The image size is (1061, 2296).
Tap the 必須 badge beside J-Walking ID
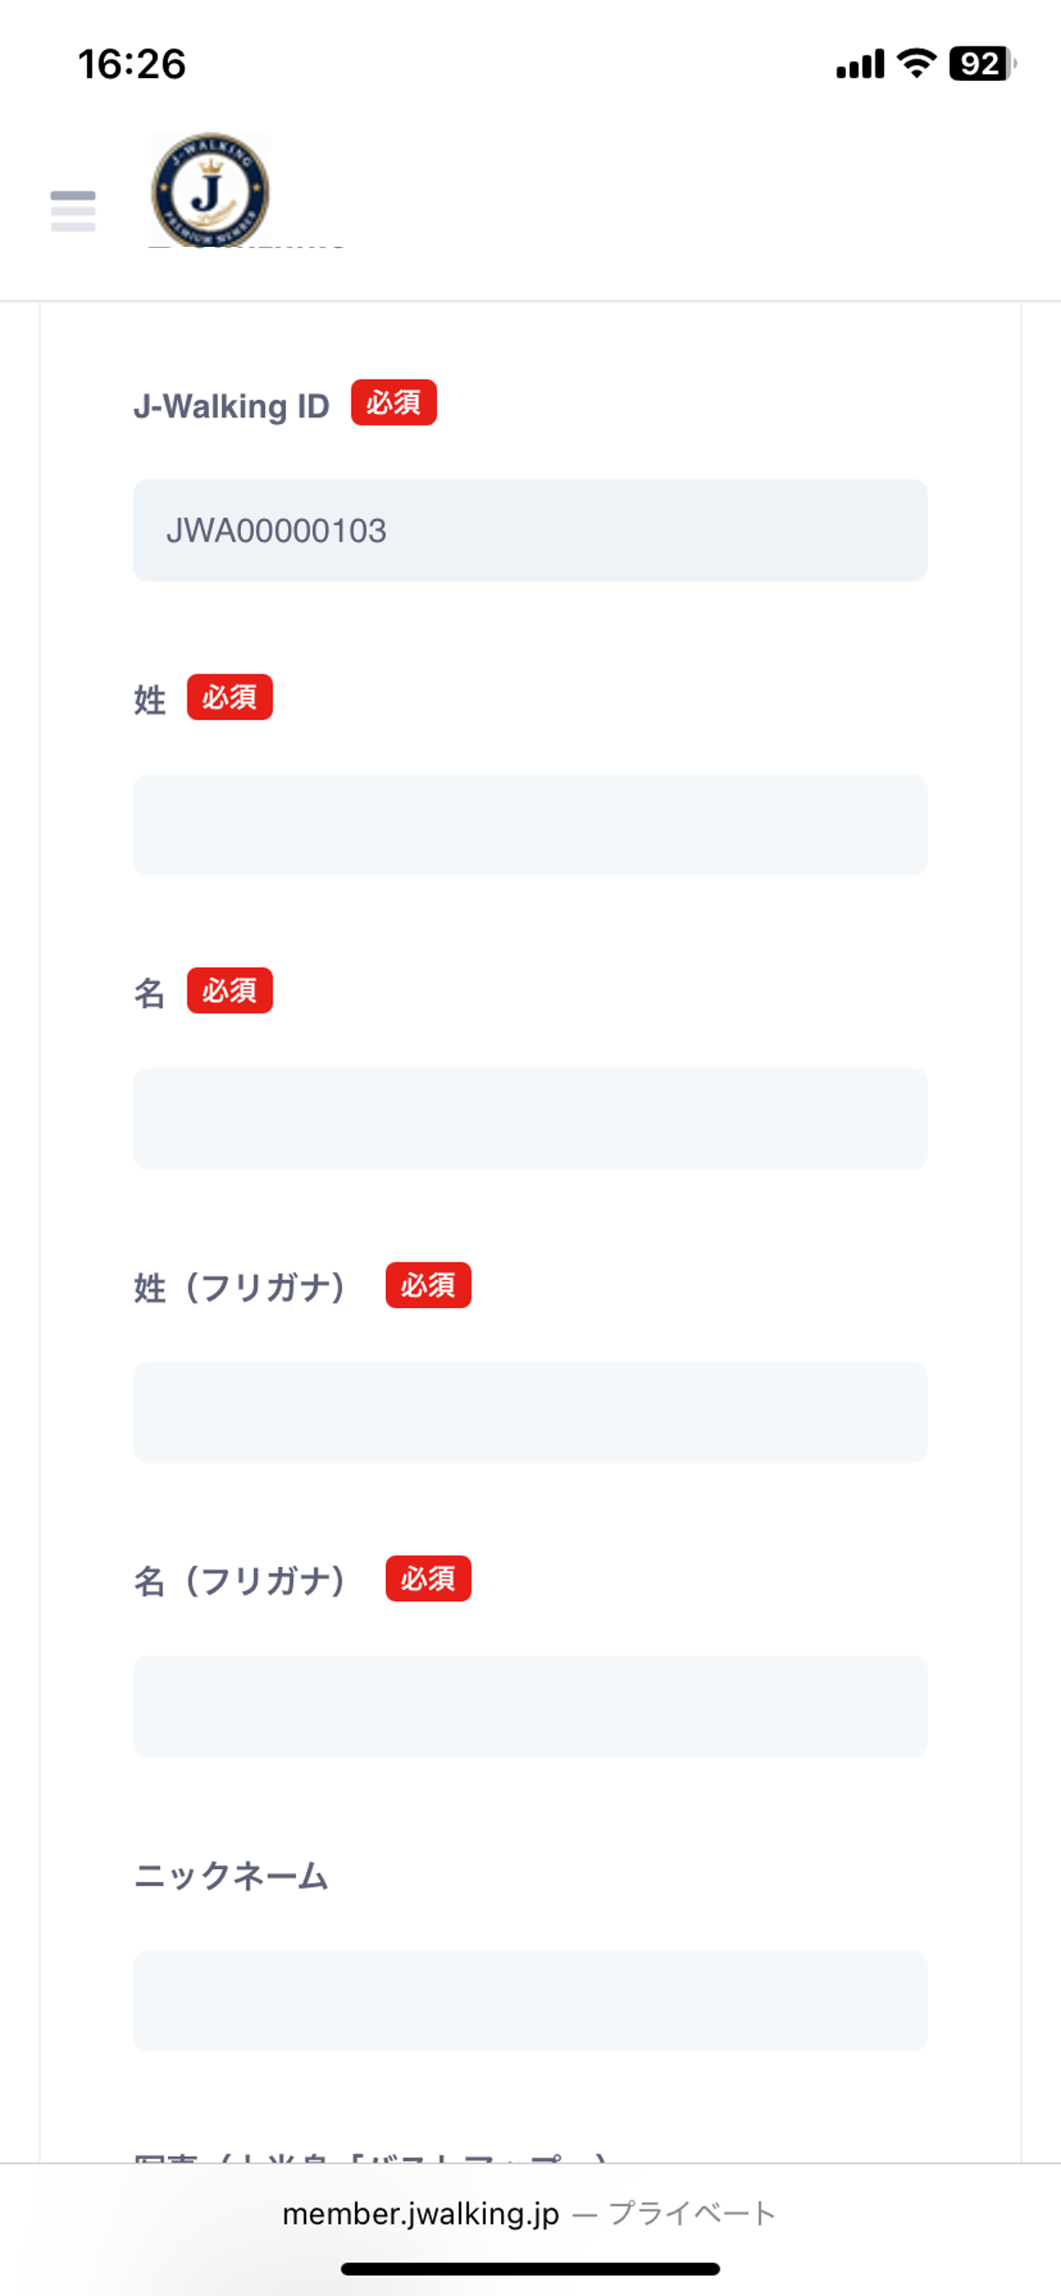coord(394,403)
